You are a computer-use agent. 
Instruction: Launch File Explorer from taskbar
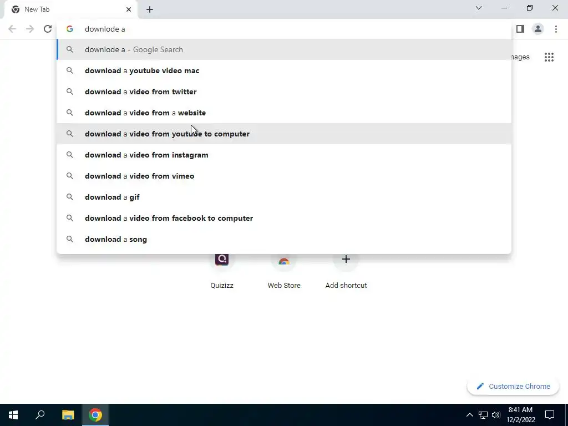pos(68,415)
